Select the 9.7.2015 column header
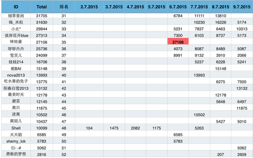The height and width of the screenshot is (158, 253). click(x=242, y=7)
